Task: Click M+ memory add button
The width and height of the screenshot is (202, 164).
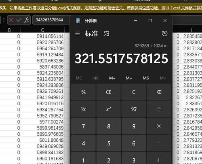Action: point(112,78)
